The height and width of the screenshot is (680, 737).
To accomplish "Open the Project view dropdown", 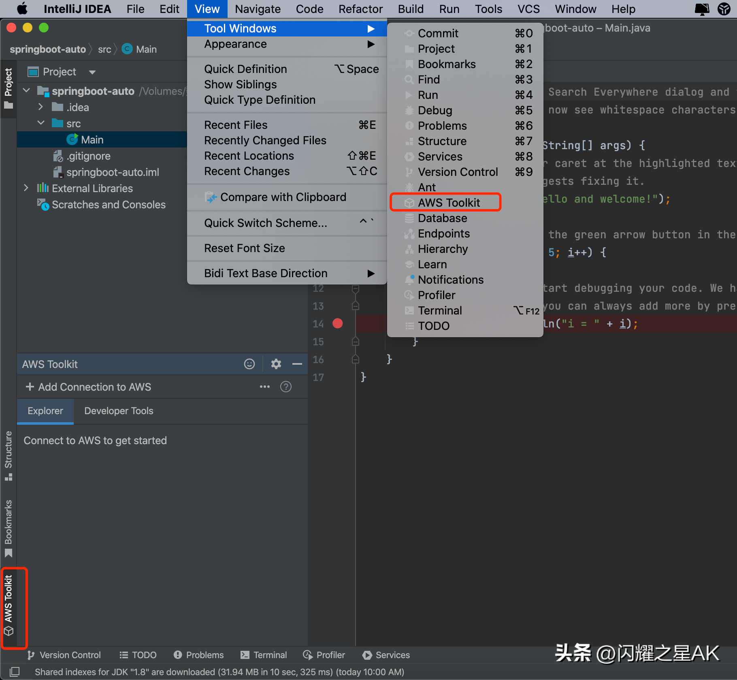I will click(92, 72).
